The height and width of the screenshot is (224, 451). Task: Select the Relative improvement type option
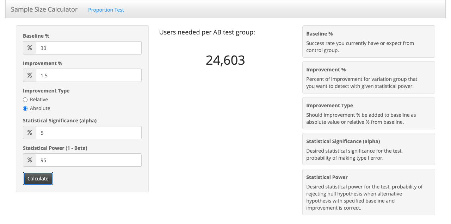click(25, 100)
